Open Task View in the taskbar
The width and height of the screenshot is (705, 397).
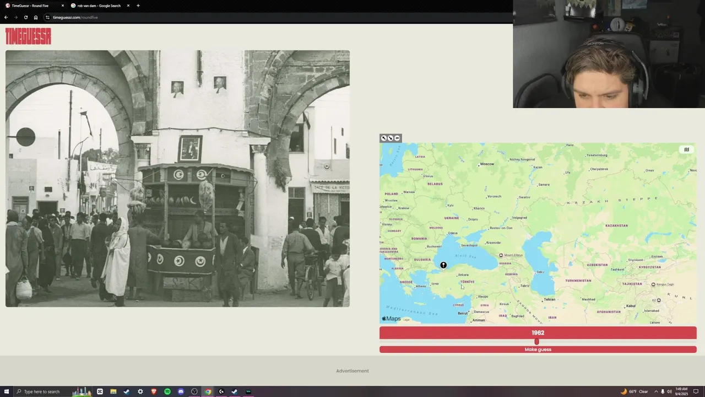[x=100, y=391]
